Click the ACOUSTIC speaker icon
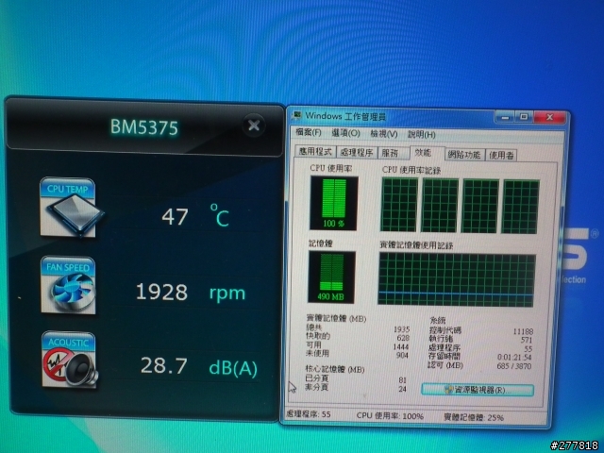 (x=69, y=360)
